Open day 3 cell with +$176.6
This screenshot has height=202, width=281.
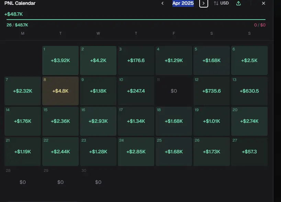pyautogui.click(x=136, y=60)
